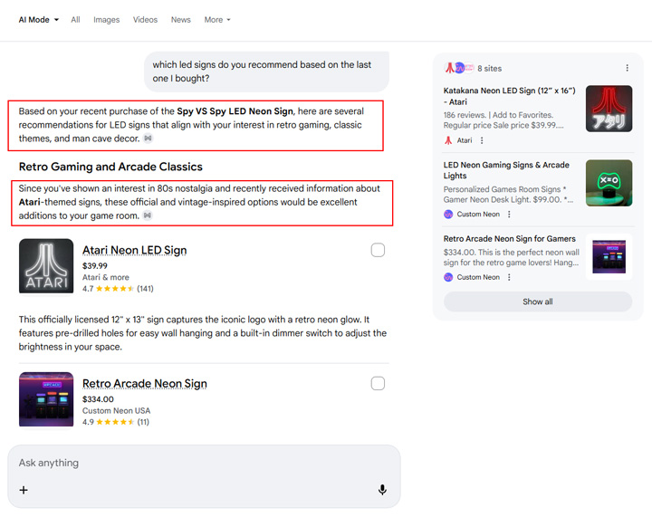The image size is (652, 517).
Task: Click source link icon after Spy VS Spy paragraph
Action: tap(148, 139)
